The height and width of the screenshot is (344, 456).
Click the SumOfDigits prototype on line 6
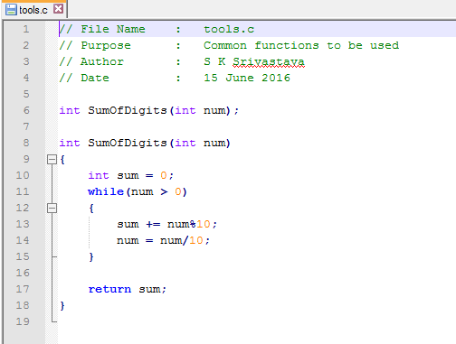149,110
